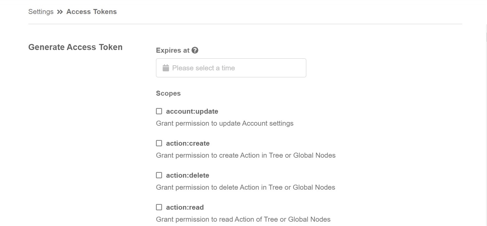The width and height of the screenshot is (487, 226).
Task: Click the action:read permission description text
Action: [x=243, y=219]
